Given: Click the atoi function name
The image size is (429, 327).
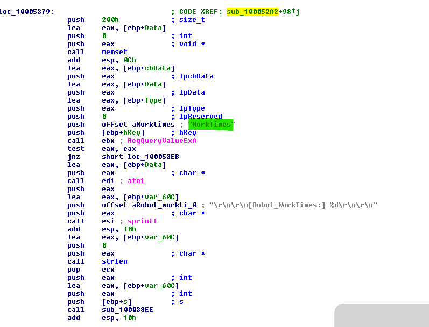Looking at the screenshot, I should coord(136,181).
